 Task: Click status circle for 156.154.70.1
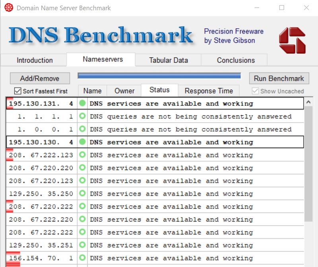pyautogui.click(x=82, y=258)
